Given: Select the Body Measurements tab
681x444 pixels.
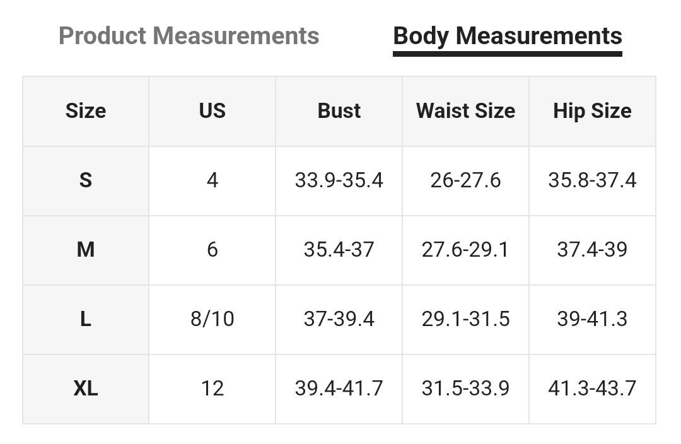Looking at the screenshot, I should (x=508, y=36).
